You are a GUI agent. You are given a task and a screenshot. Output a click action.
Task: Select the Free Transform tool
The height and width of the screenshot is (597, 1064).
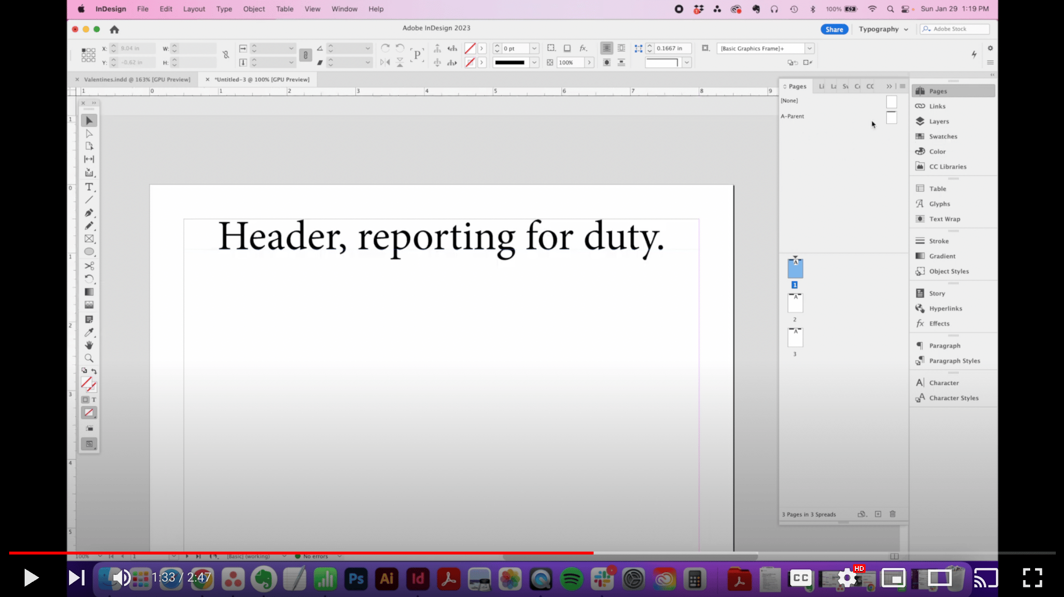pyautogui.click(x=89, y=279)
